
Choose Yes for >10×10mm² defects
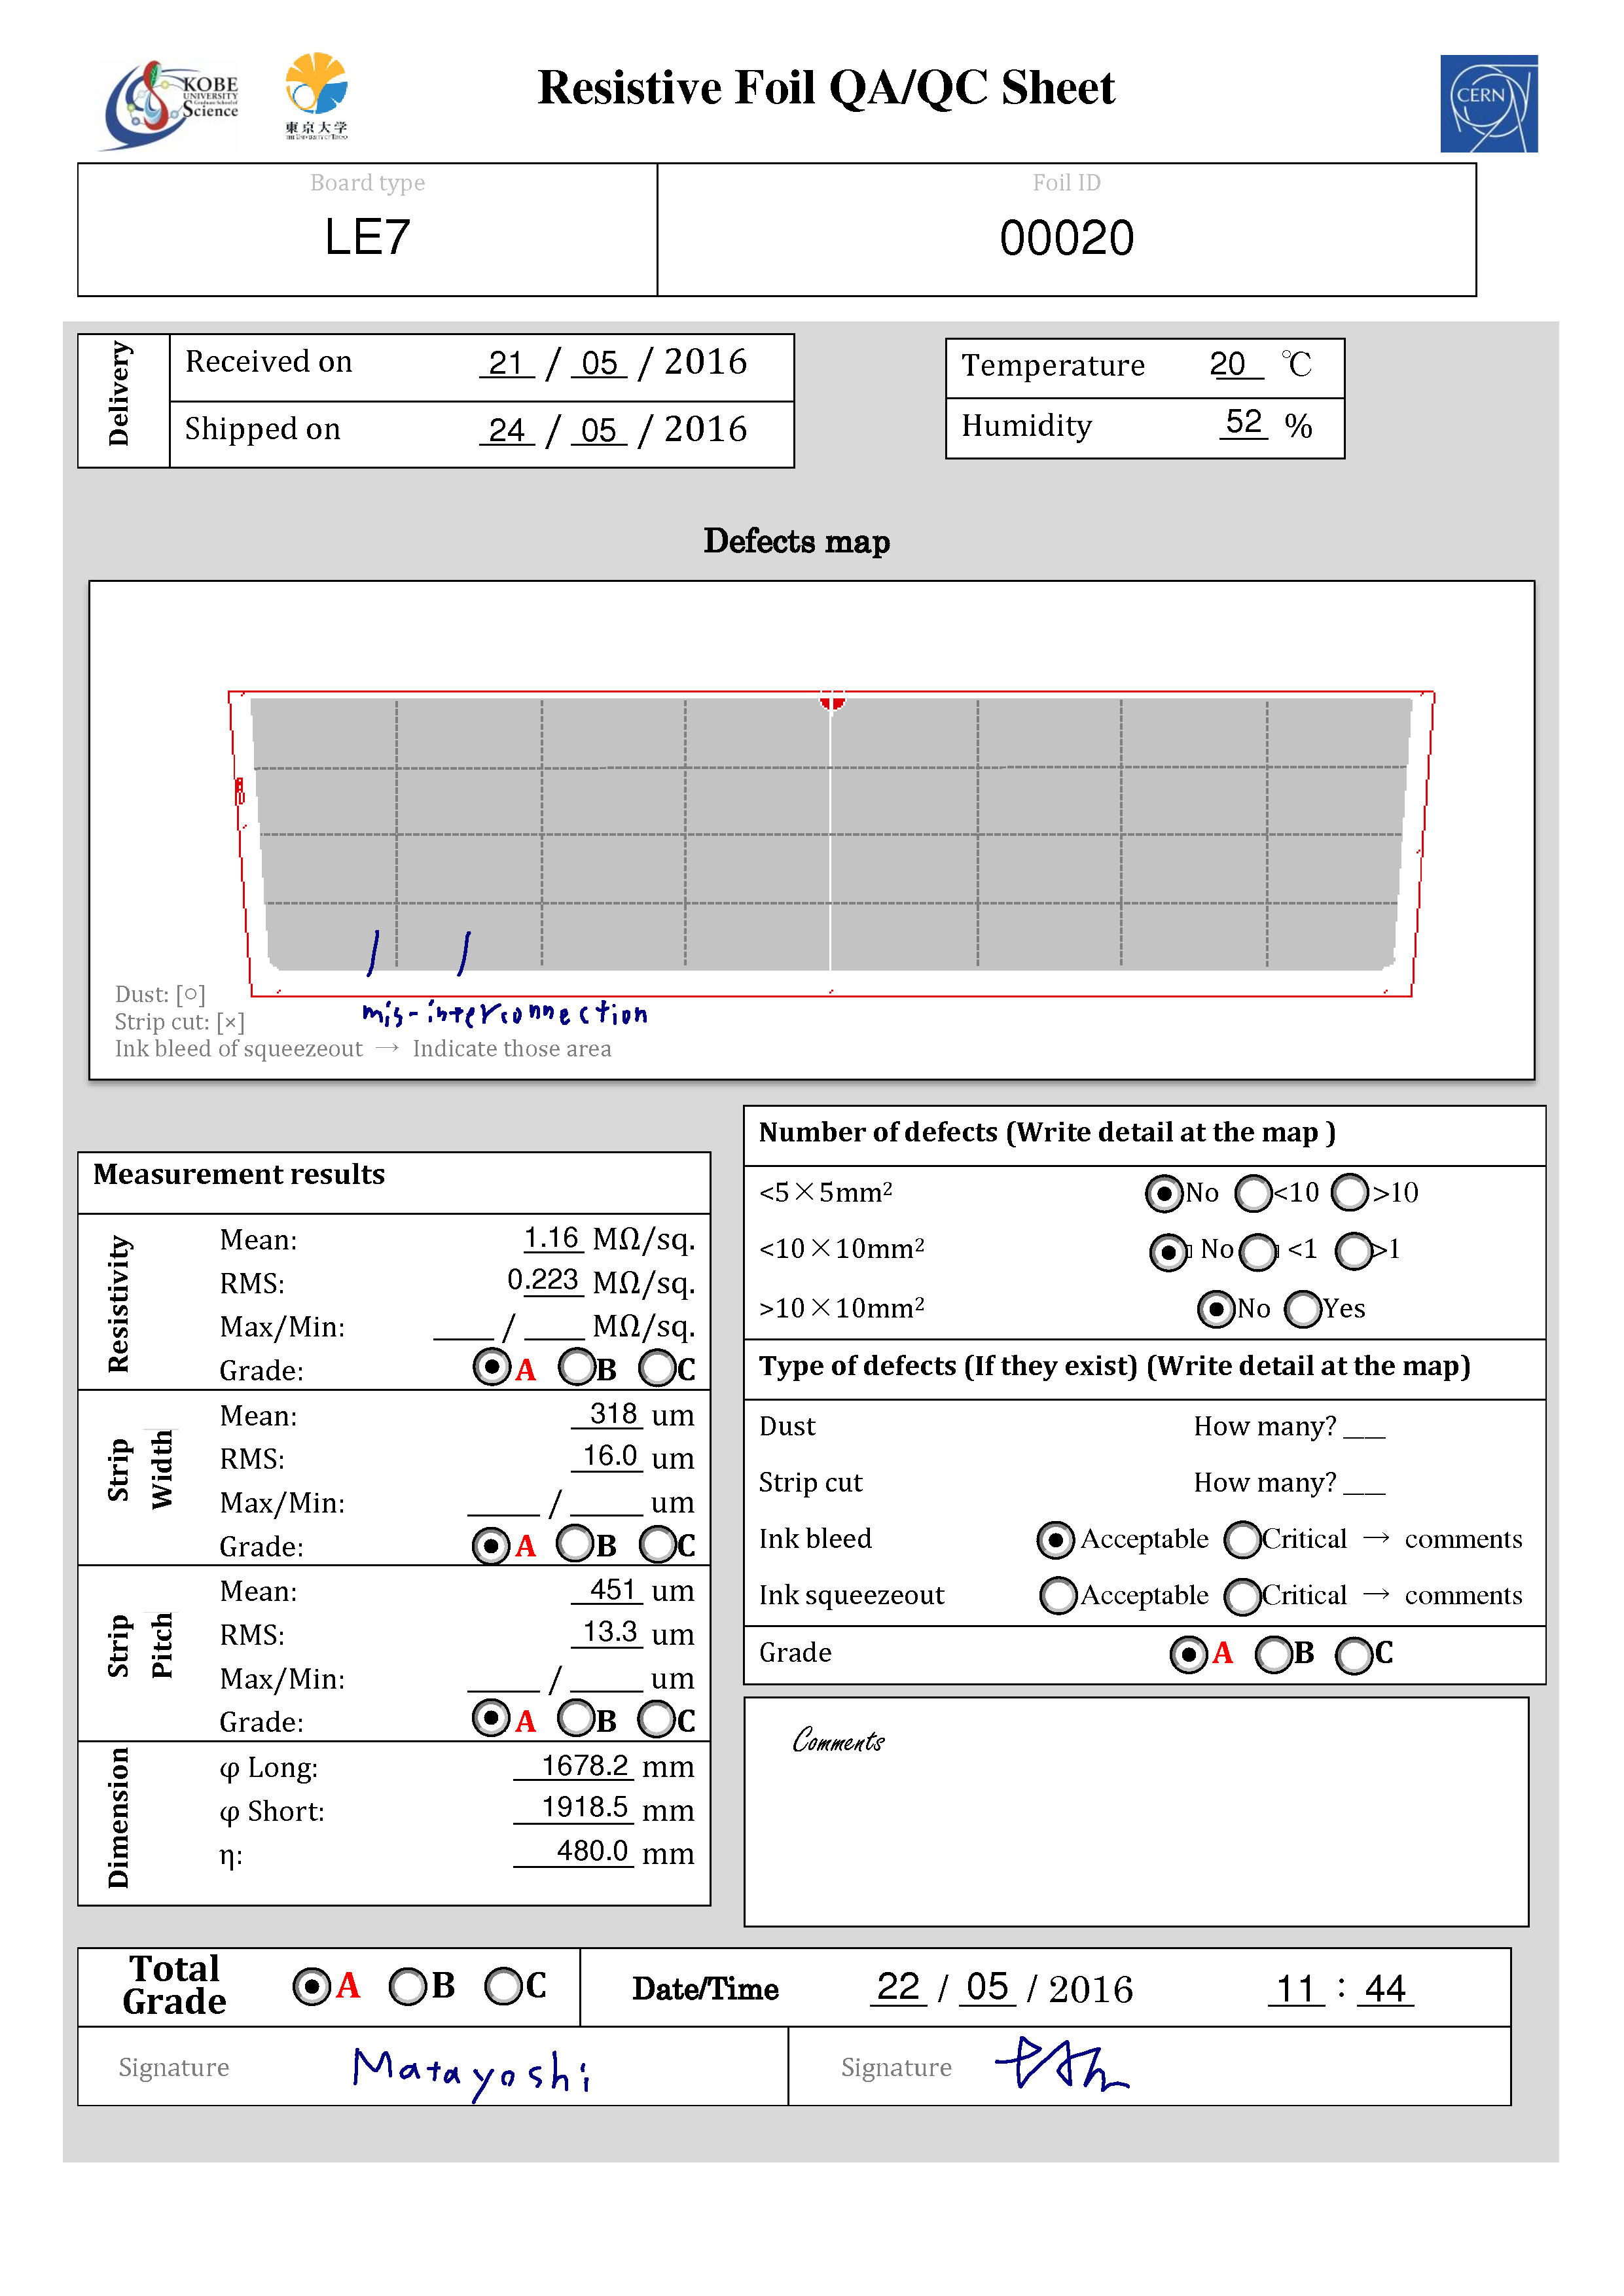[1303, 1308]
